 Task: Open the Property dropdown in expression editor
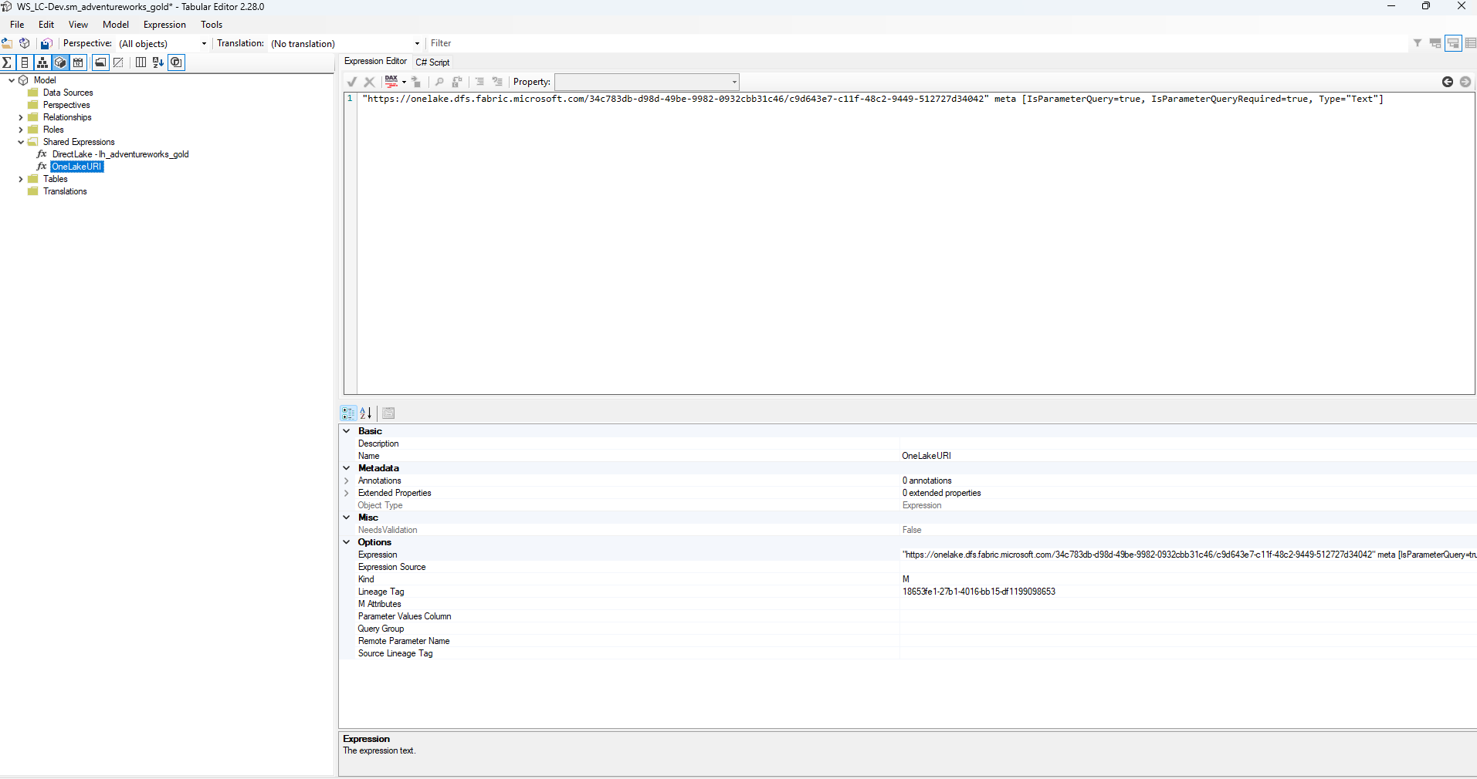click(647, 82)
